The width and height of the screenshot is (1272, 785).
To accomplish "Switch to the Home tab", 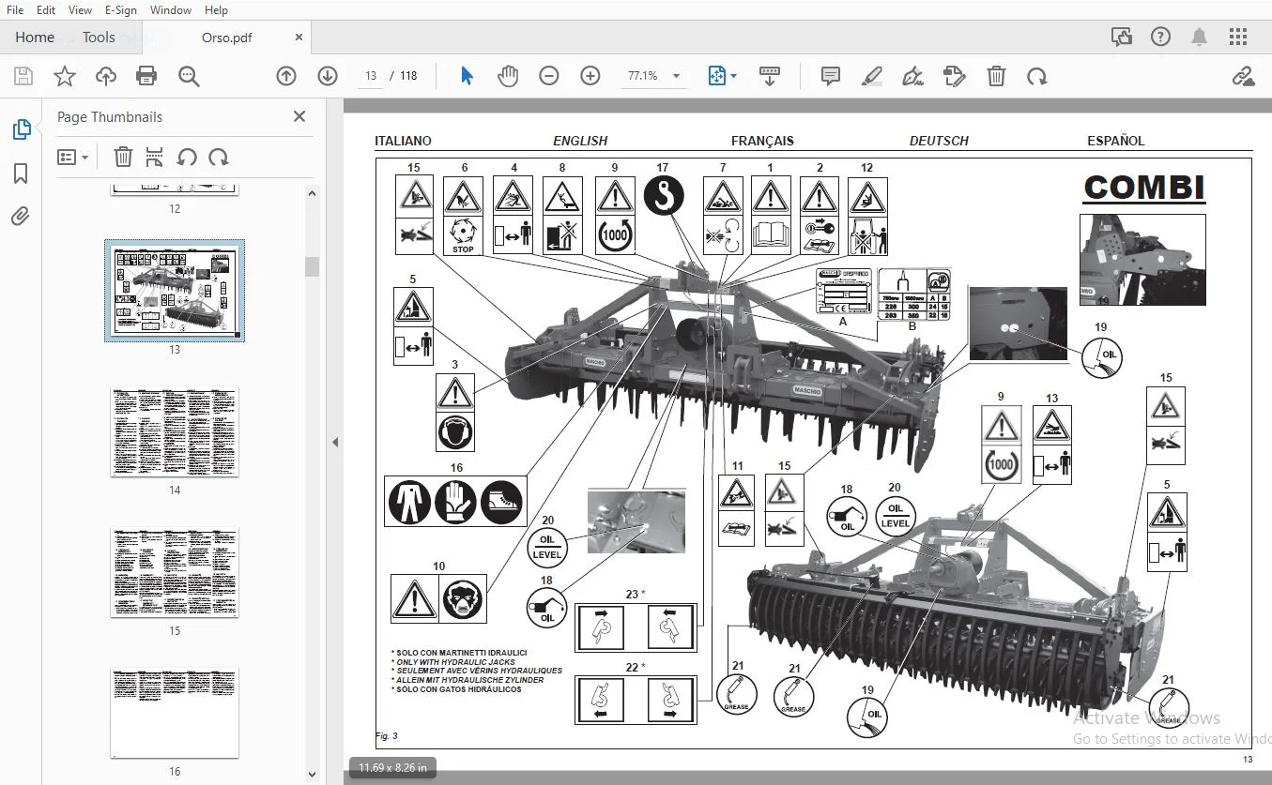I will [x=35, y=38].
